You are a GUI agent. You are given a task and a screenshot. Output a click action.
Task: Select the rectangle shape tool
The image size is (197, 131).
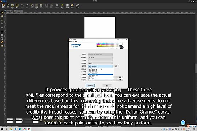2,31
